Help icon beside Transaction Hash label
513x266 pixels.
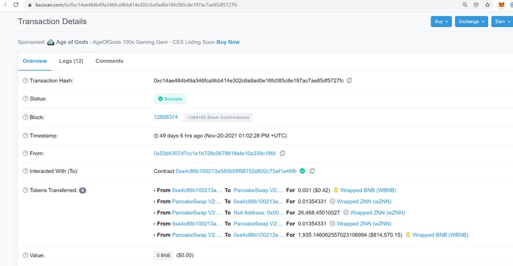(26, 81)
